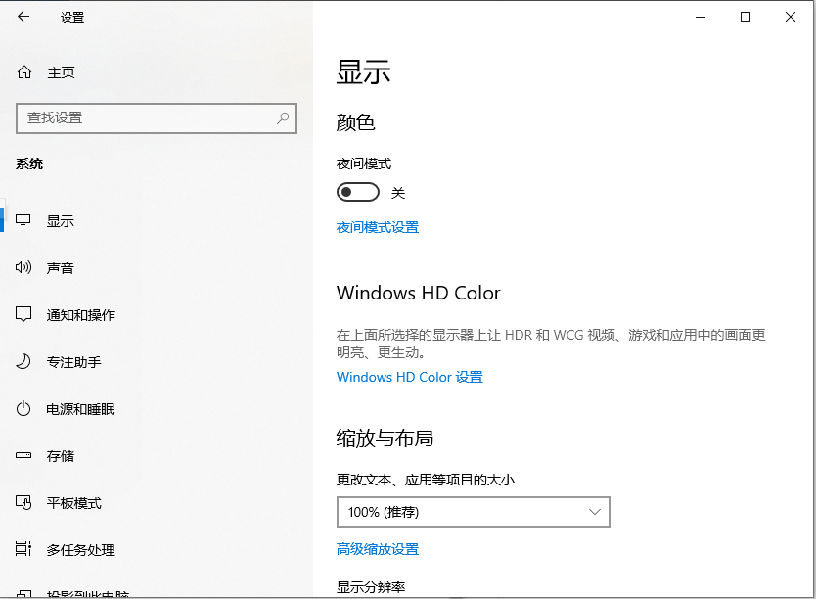Click the back arrow icon
The image size is (816, 599).
tap(23, 17)
